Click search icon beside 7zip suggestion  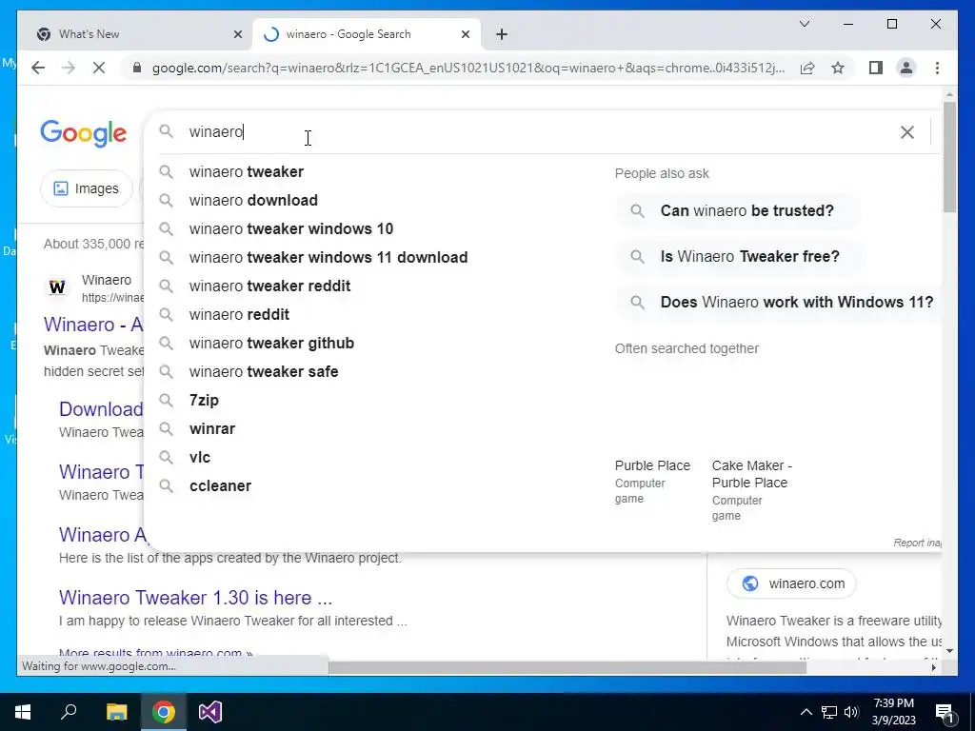[x=166, y=400]
